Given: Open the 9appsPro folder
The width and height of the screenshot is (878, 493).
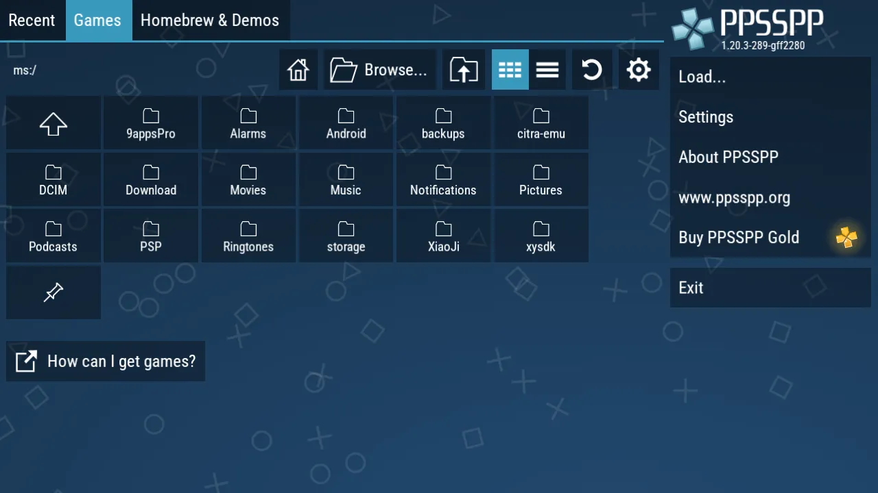Looking at the screenshot, I should (x=151, y=123).
